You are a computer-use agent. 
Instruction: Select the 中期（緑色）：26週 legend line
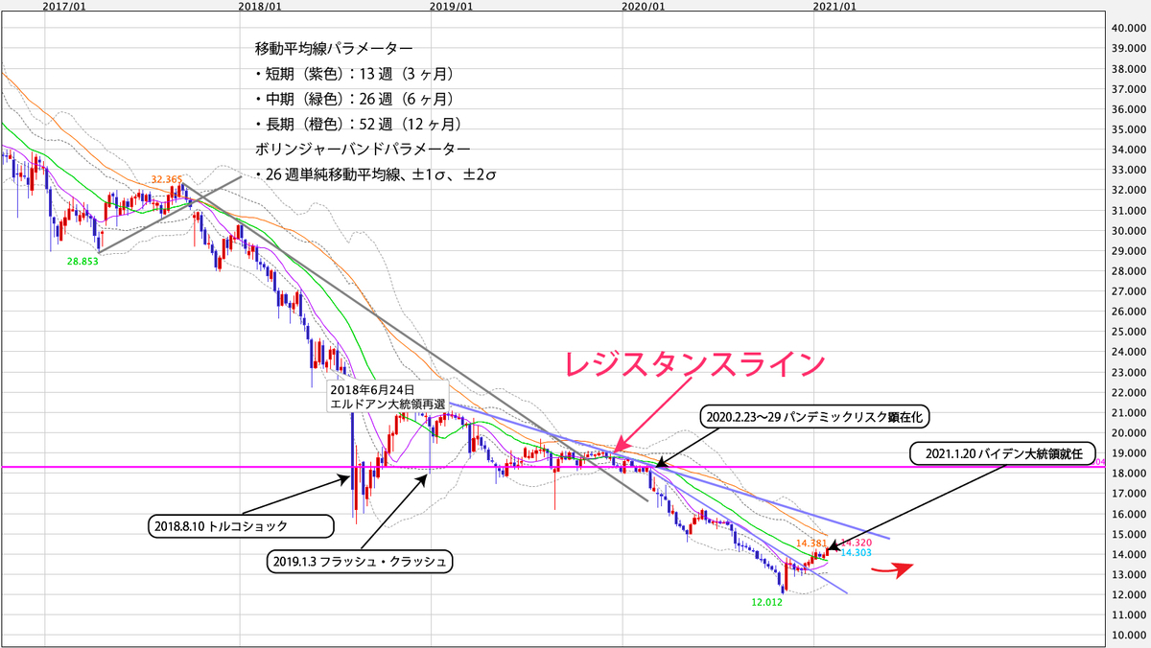tap(354, 99)
